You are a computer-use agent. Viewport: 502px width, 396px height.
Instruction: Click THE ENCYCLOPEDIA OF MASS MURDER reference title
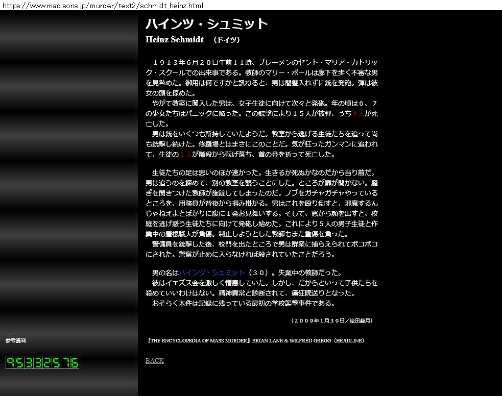pyautogui.click(x=198, y=340)
